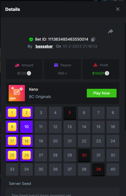
Task: Click the share arrow icon
Action: pos(111,31)
